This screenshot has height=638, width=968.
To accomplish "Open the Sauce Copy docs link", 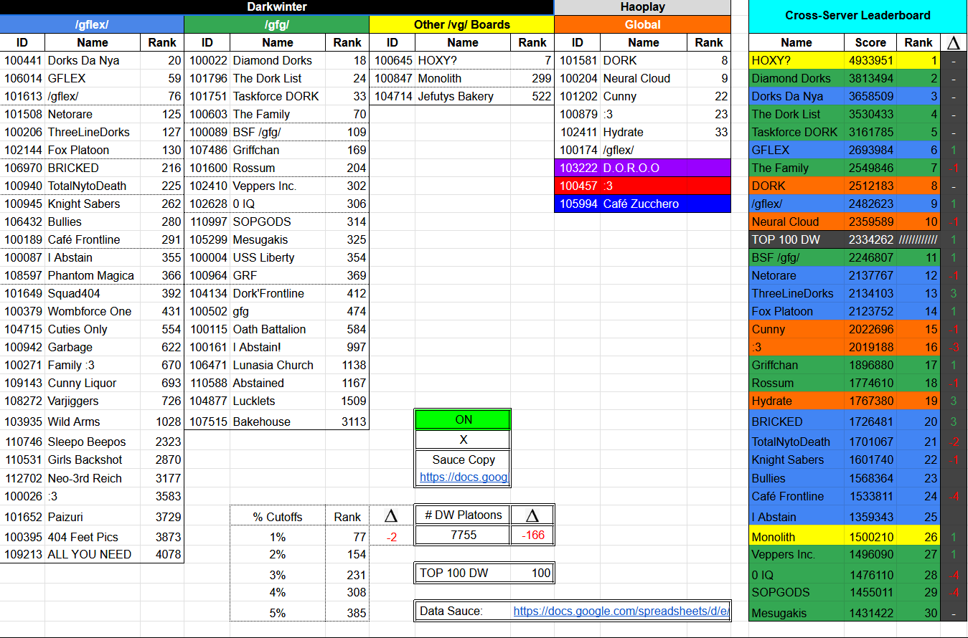I will point(464,477).
